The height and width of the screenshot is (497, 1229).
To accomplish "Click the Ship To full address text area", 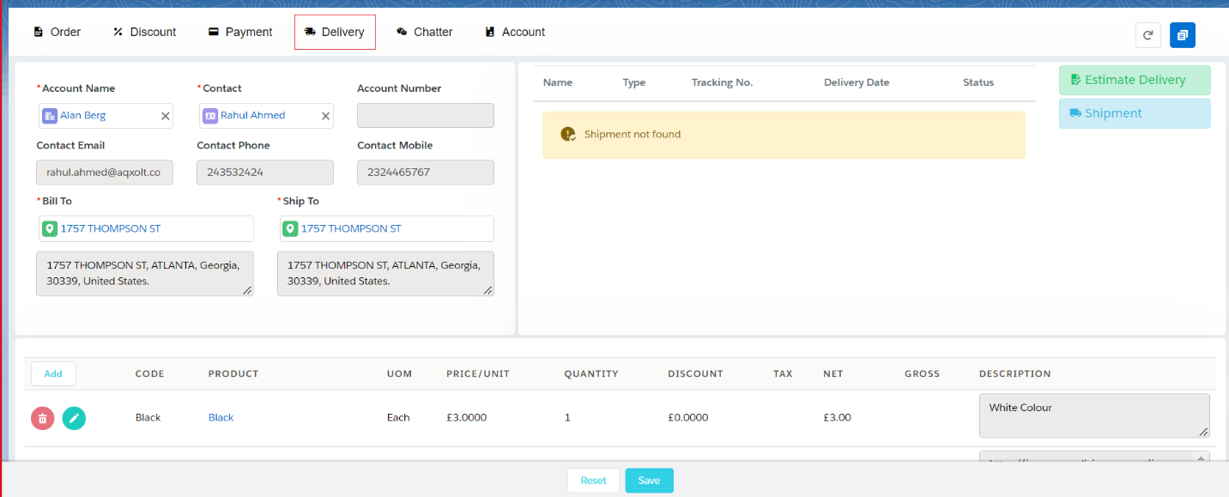I will click(x=385, y=274).
